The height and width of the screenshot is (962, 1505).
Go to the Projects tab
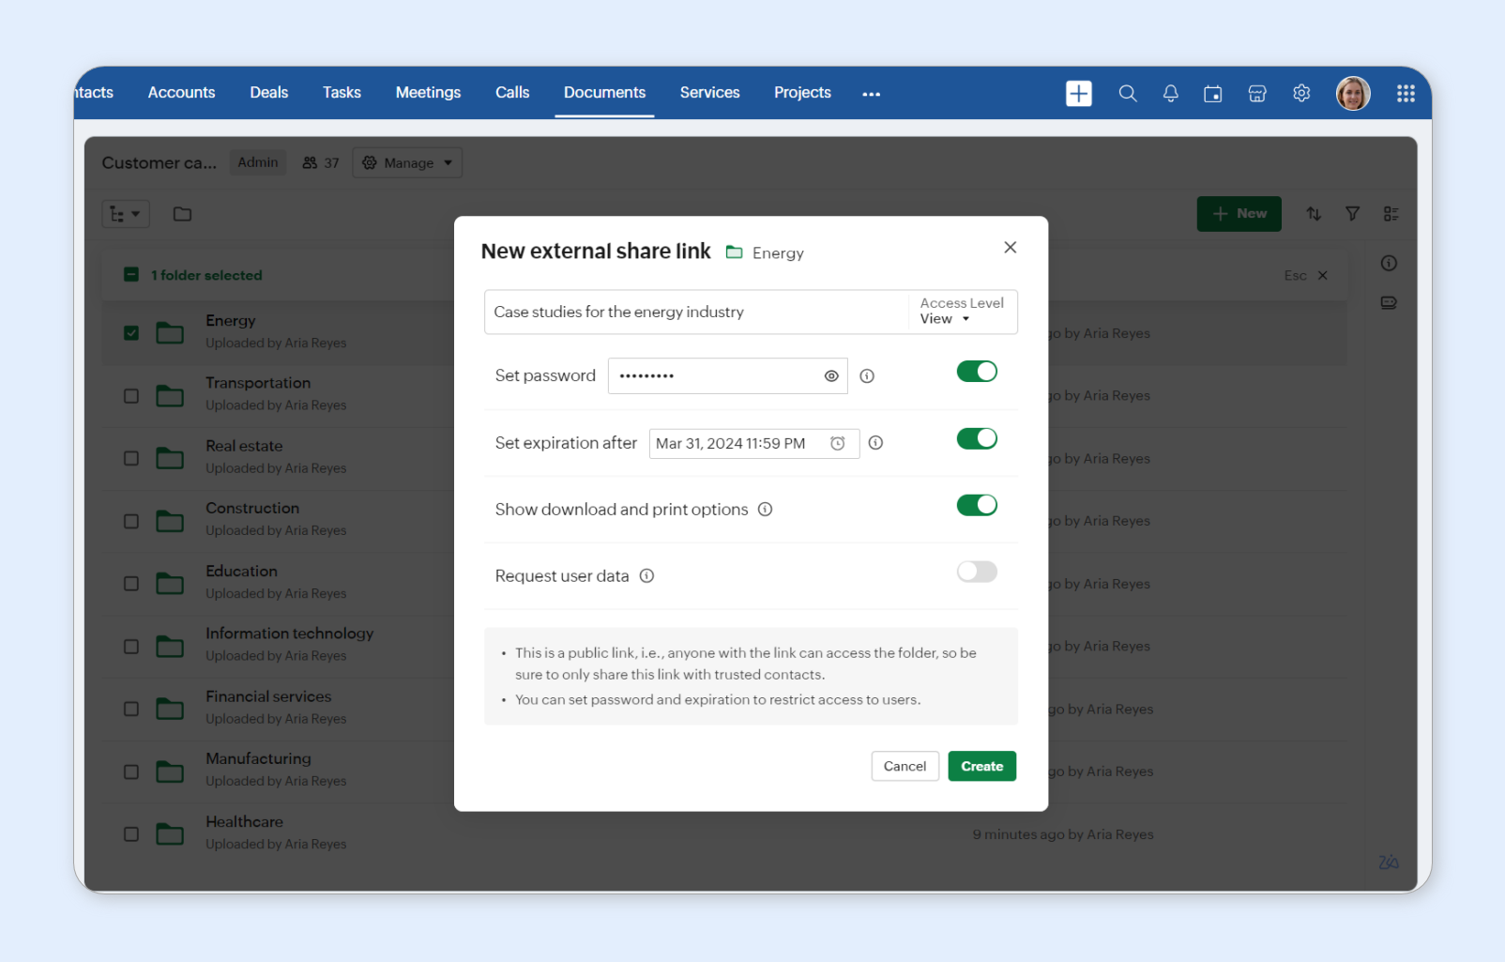pyautogui.click(x=801, y=93)
